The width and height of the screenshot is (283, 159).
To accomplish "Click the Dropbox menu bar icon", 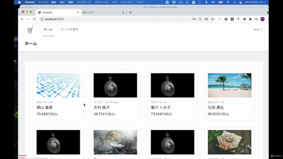I will click(x=174, y=2).
